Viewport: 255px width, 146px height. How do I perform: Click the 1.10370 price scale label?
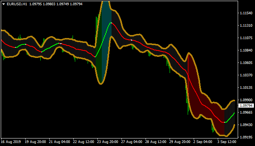tap(246, 75)
